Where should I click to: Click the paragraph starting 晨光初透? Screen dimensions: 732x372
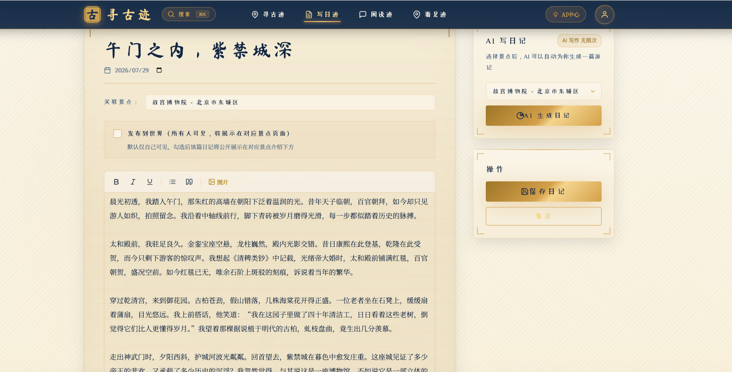pos(269,209)
